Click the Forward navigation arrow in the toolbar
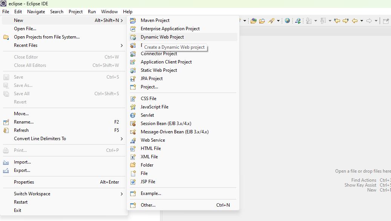 tap(370, 20)
